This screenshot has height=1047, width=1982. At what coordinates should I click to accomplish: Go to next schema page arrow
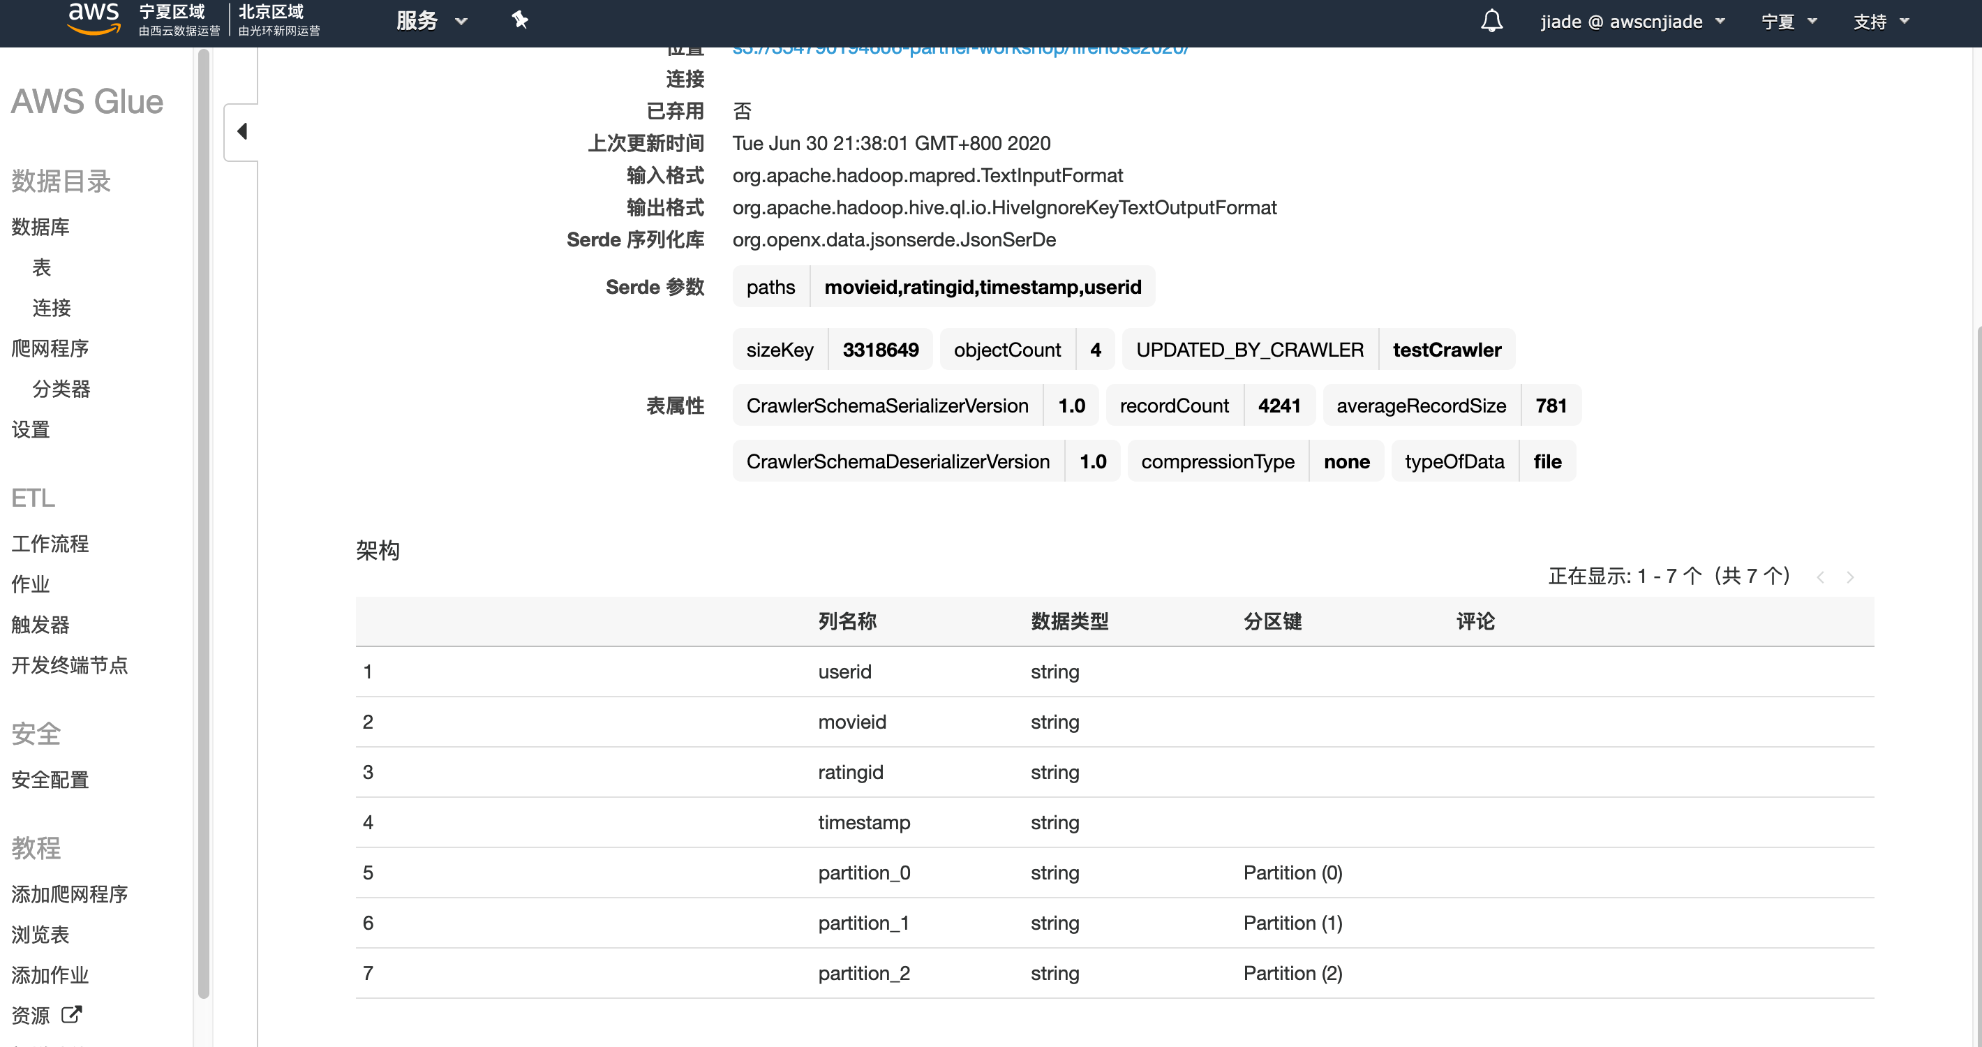click(1850, 577)
